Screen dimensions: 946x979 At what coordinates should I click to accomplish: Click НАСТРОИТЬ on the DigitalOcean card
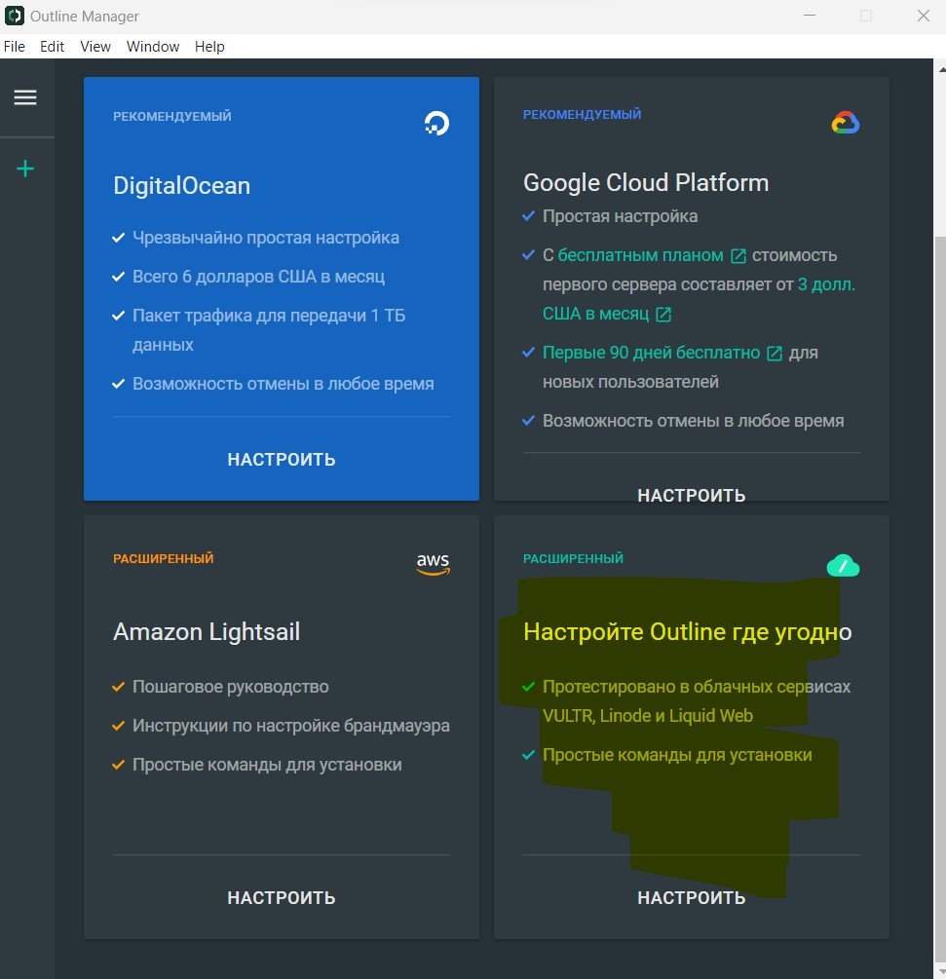[282, 460]
